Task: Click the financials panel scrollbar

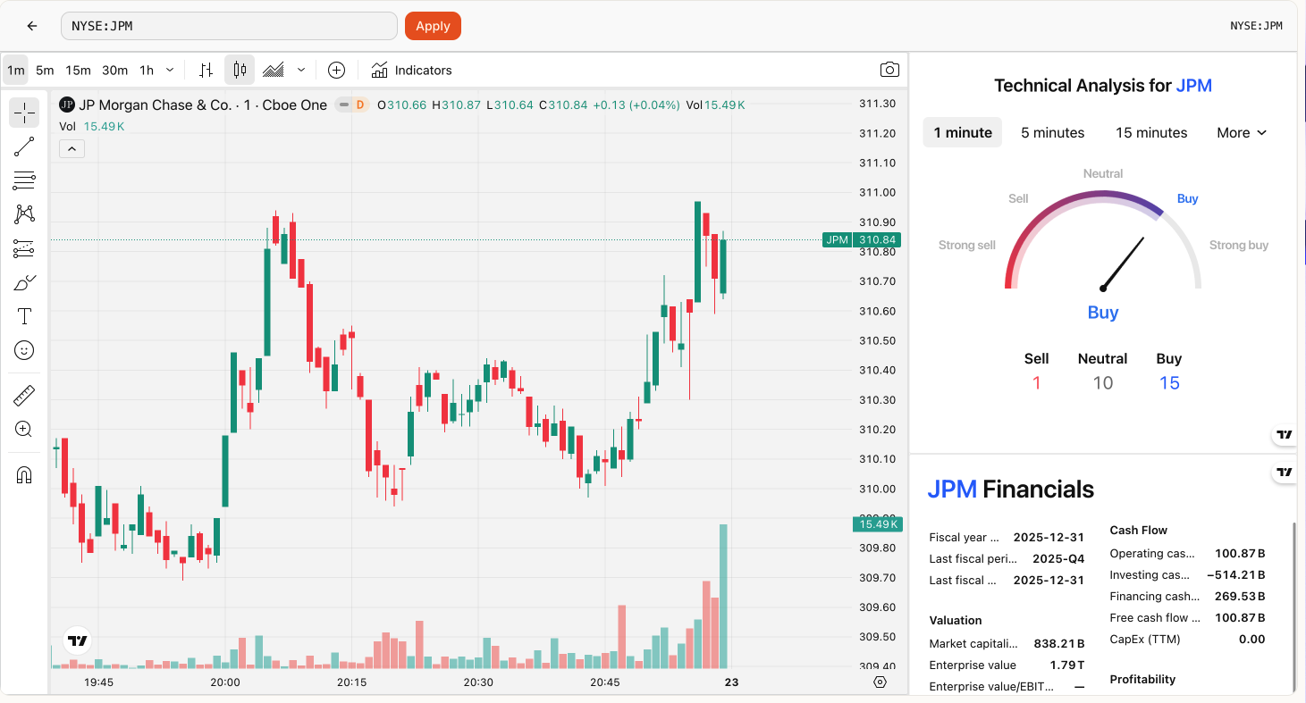Action: (x=1293, y=607)
